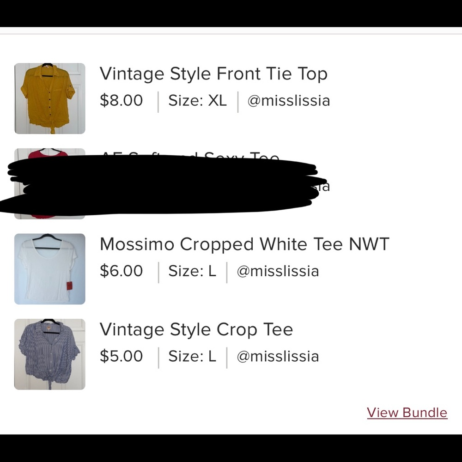Click the $5.00 price on the crop tee

click(121, 356)
